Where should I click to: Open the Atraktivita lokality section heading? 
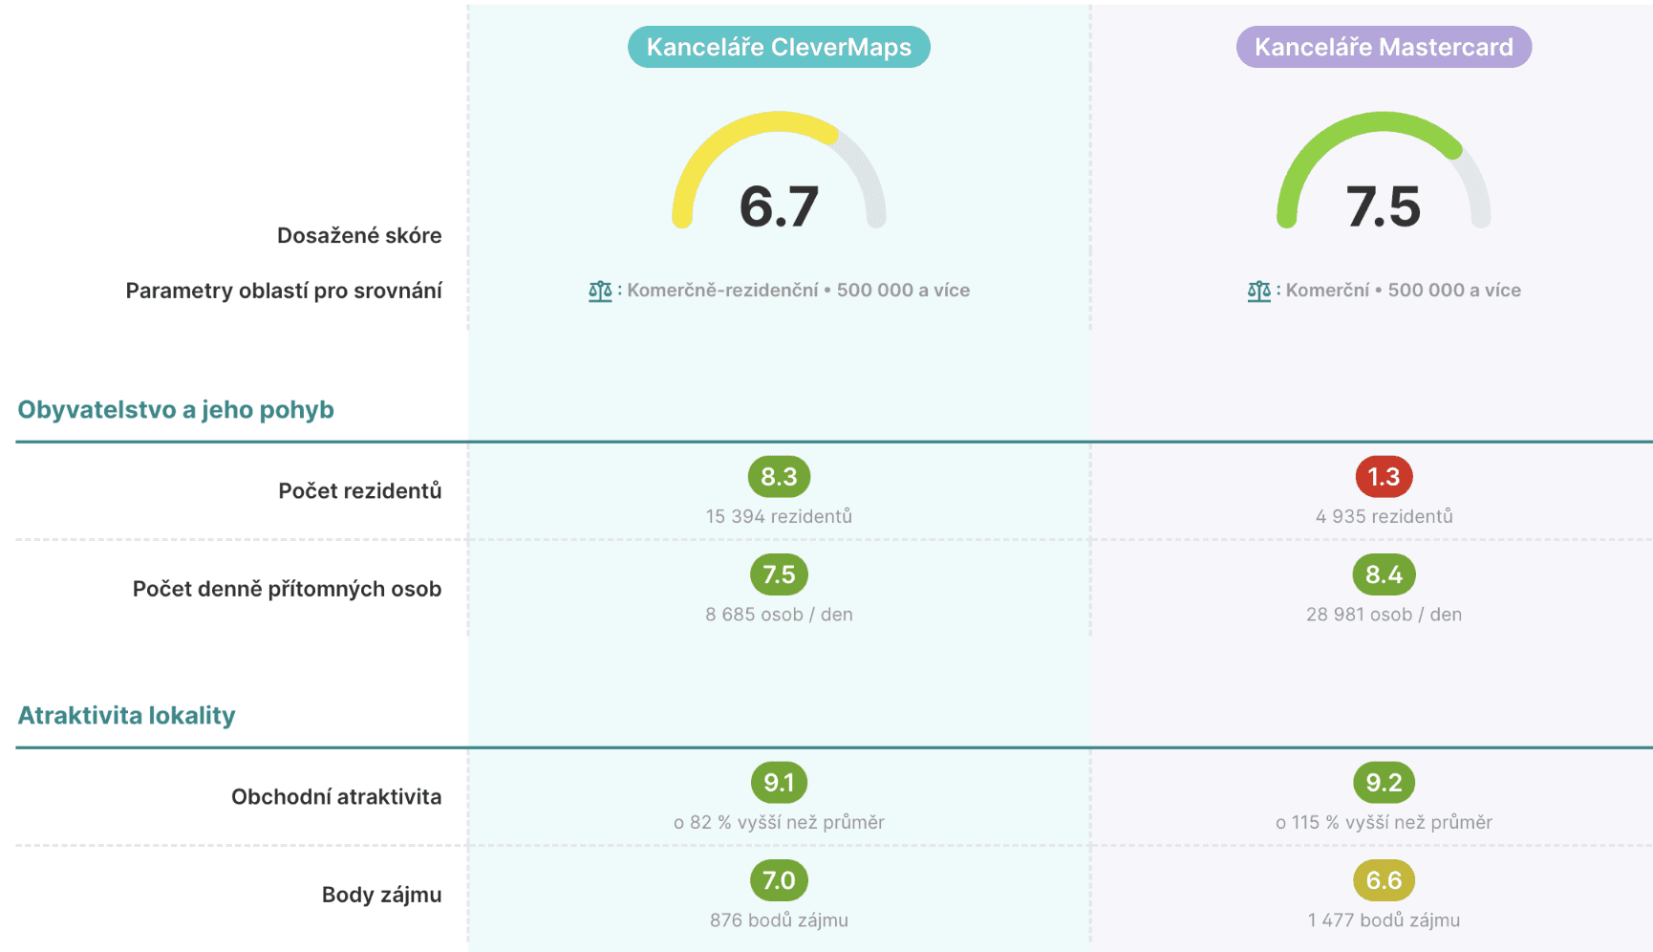pos(126,716)
